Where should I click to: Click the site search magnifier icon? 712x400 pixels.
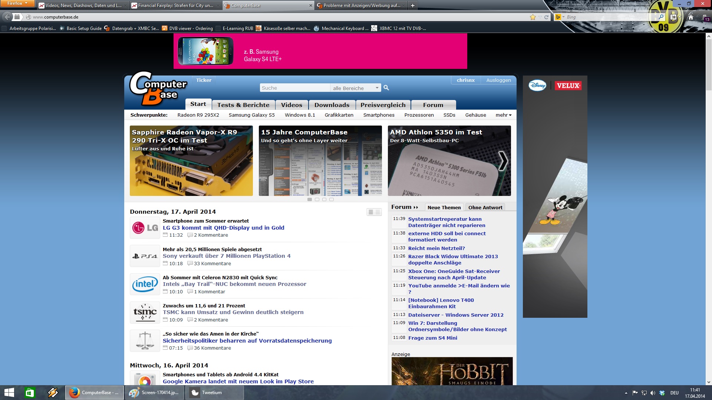(386, 88)
